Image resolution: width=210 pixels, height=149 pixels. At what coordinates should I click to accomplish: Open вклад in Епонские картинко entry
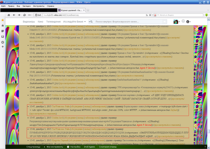(x=80, y=95)
